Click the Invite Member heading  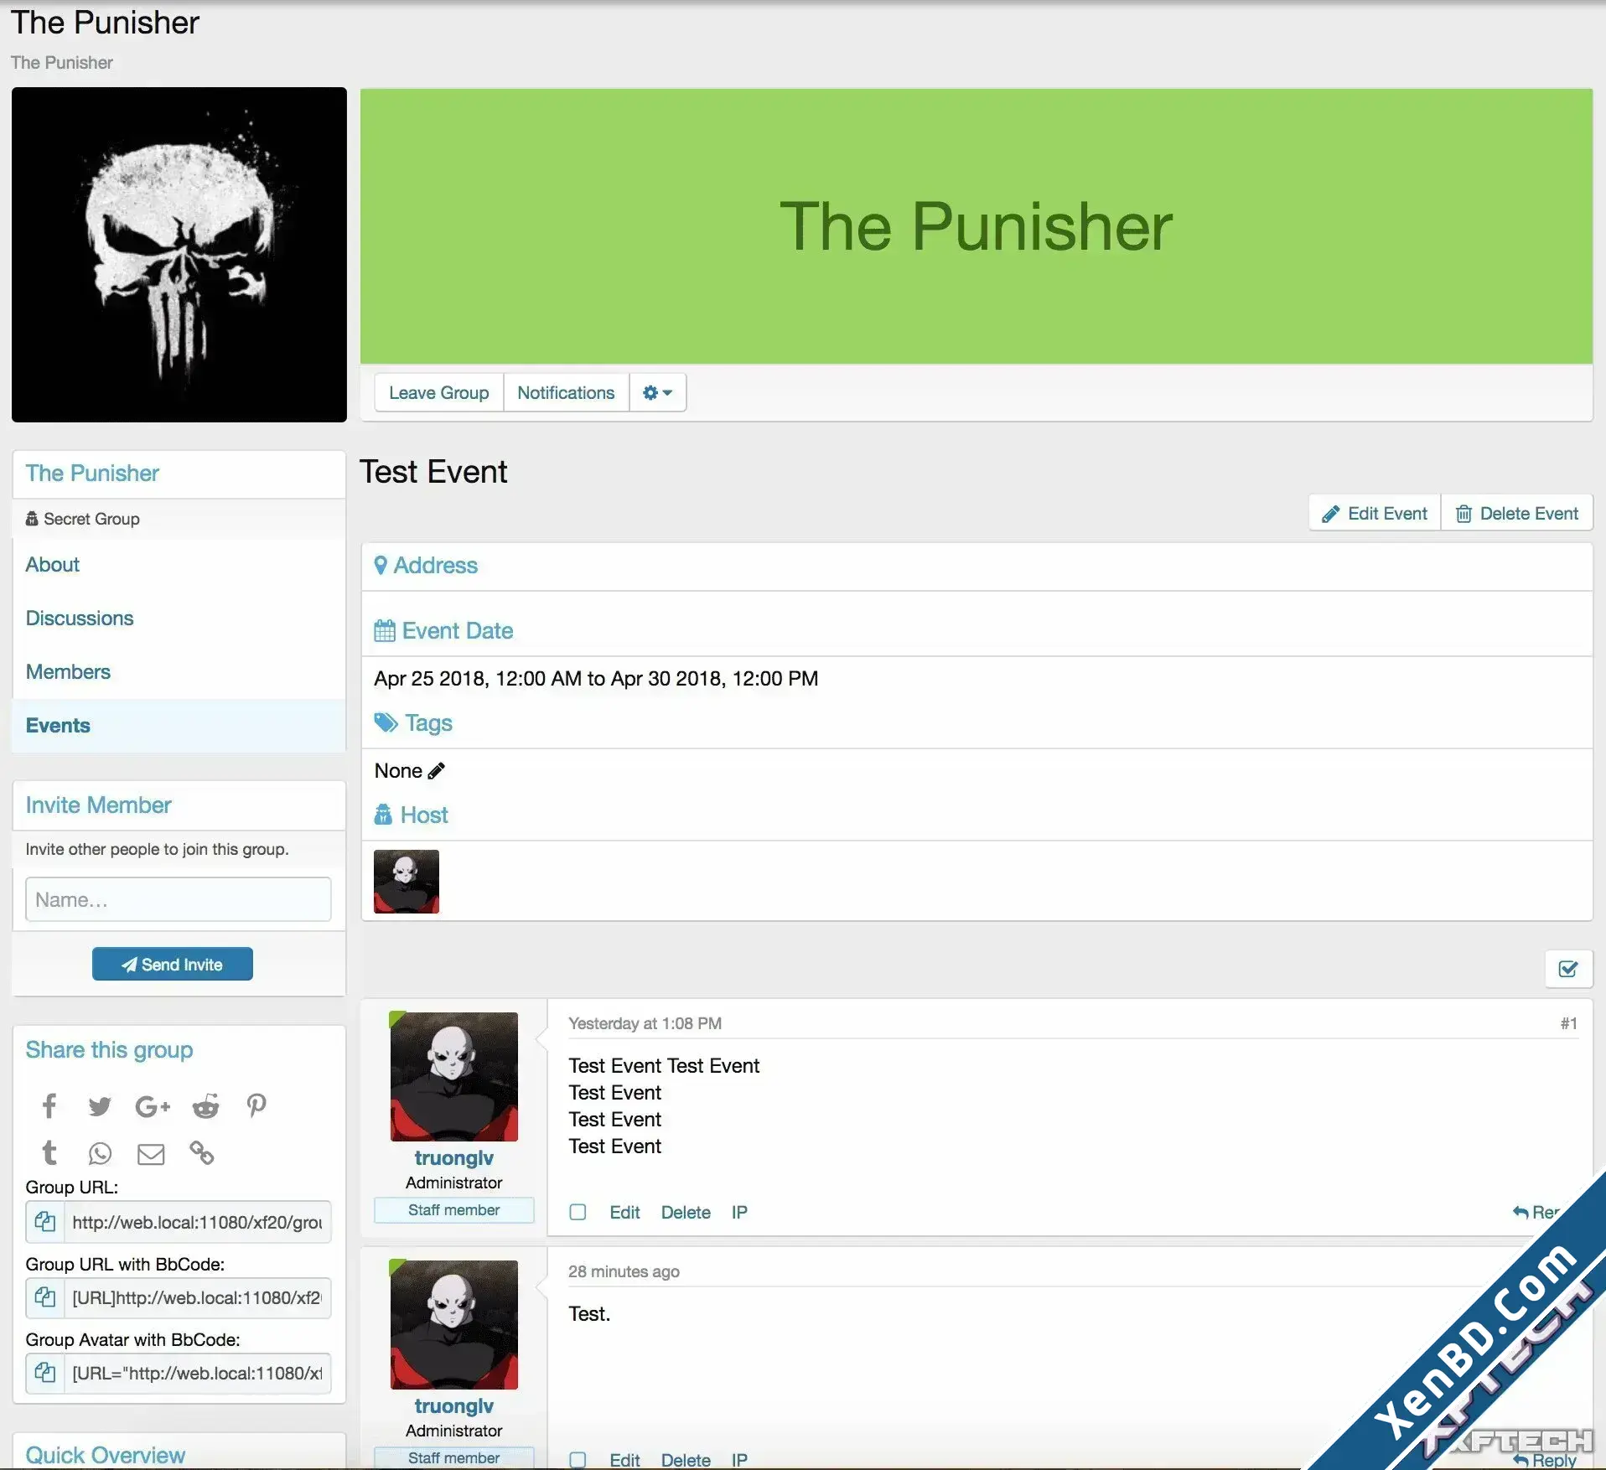tap(98, 805)
